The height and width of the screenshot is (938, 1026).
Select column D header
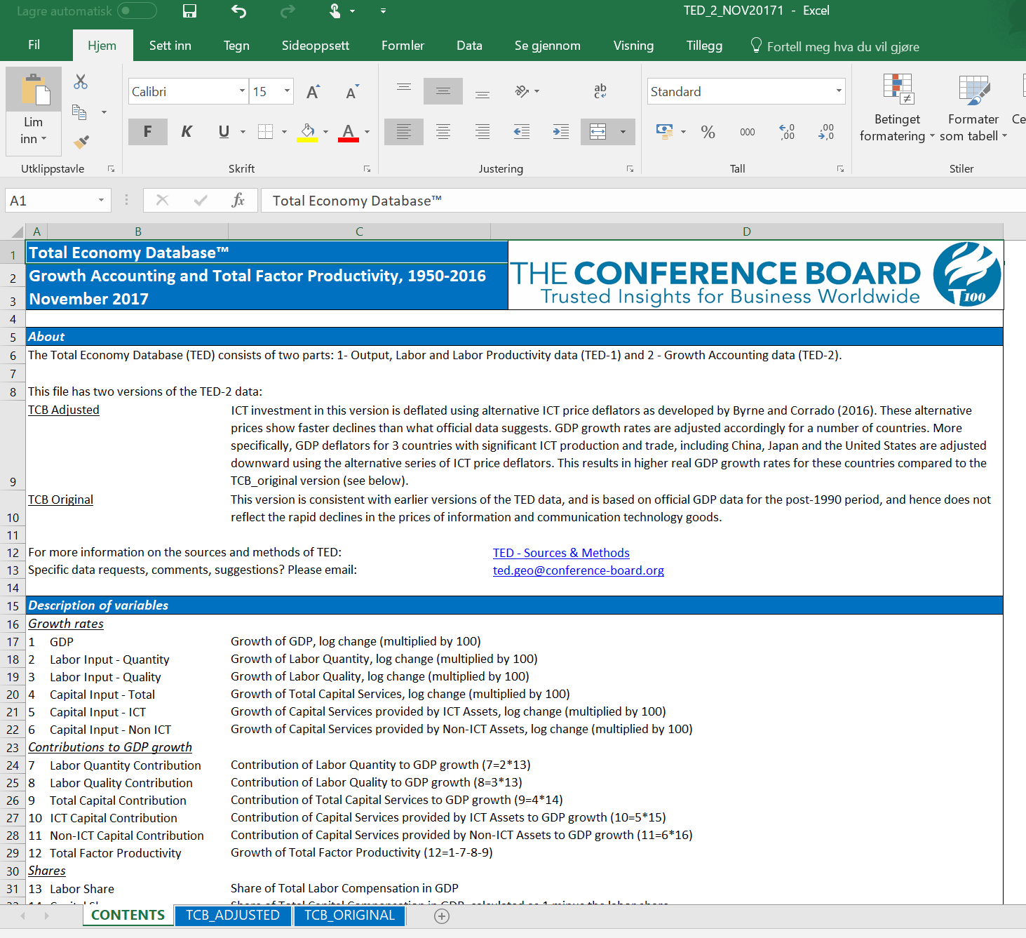pyautogui.click(x=747, y=232)
